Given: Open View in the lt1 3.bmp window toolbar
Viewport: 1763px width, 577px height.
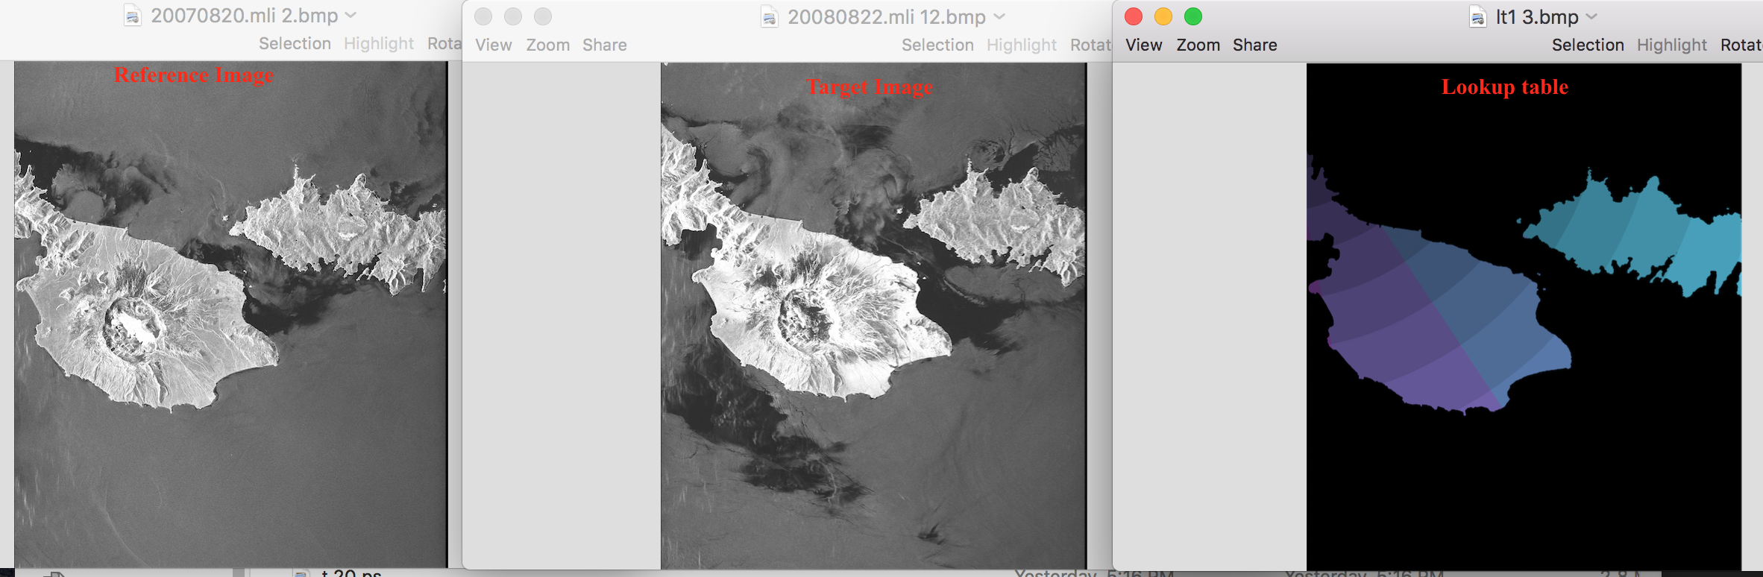Looking at the screenshot, I should [x=1144, y=45].
